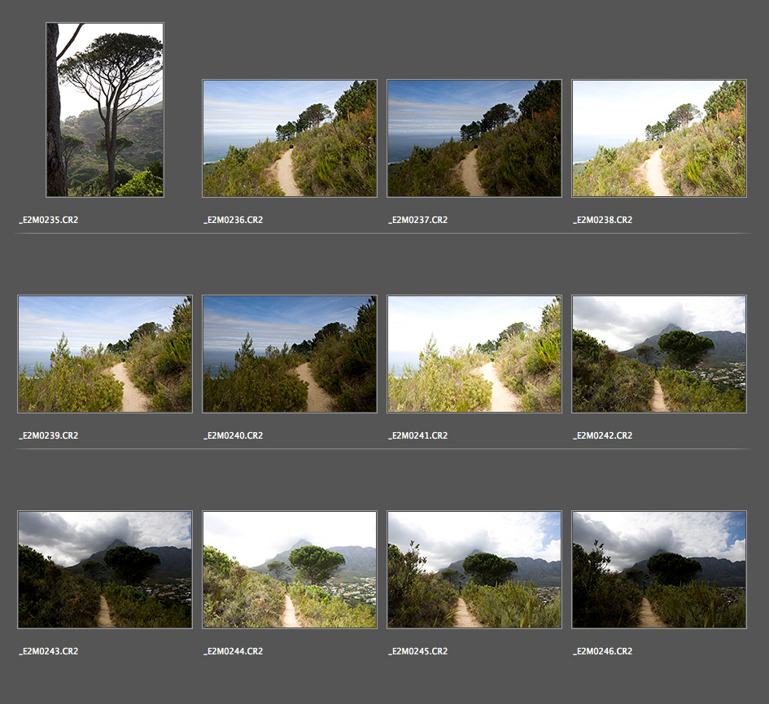Click the _E2M0236.CR2 trail thumbnail

coord(290,138)
